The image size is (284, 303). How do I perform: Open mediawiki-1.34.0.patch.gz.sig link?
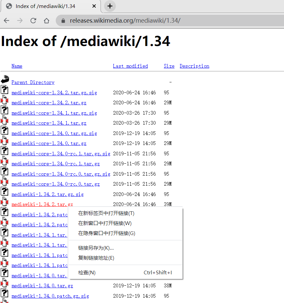[50, 296]
